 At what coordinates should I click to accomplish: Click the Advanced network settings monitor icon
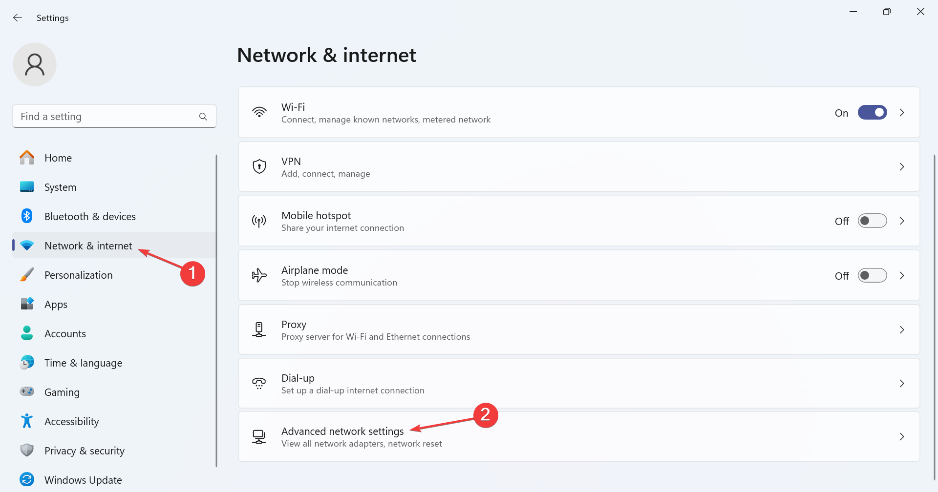[x=259, y=436]
